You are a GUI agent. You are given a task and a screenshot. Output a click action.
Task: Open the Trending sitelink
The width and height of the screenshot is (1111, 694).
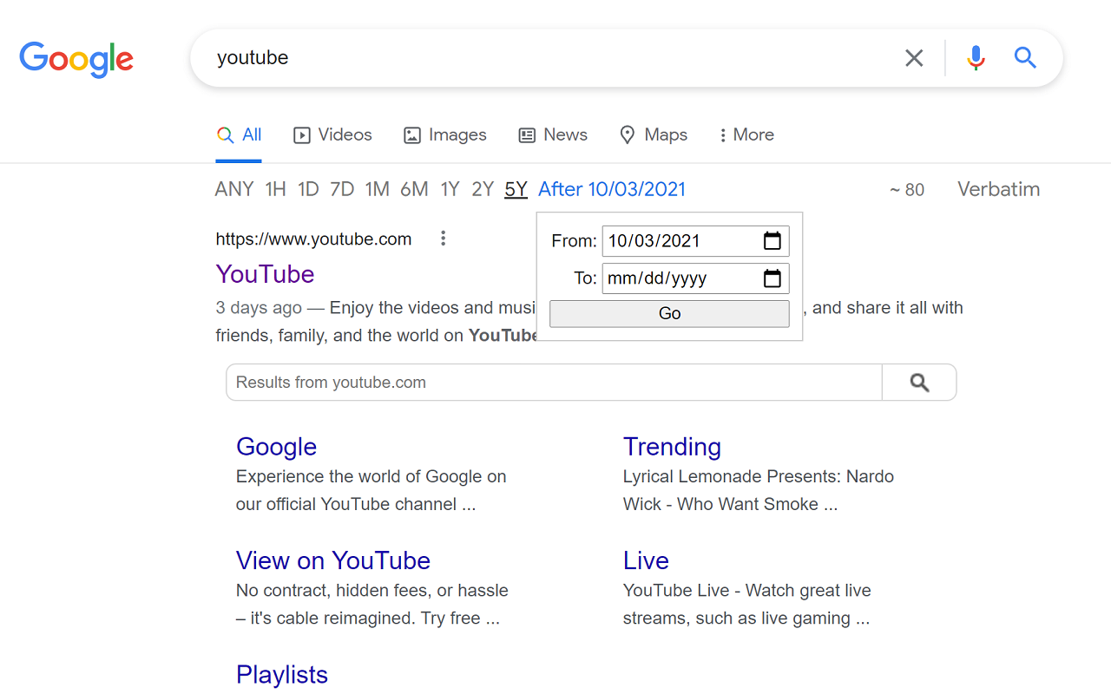click(x=672, y=447)
